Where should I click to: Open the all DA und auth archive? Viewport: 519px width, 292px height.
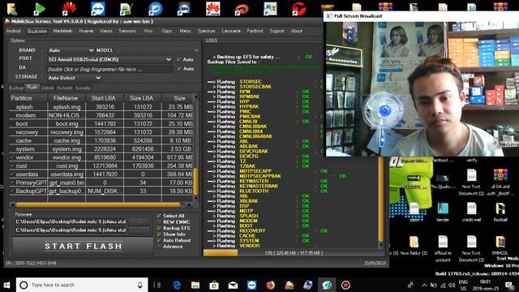tap(500, 182)
